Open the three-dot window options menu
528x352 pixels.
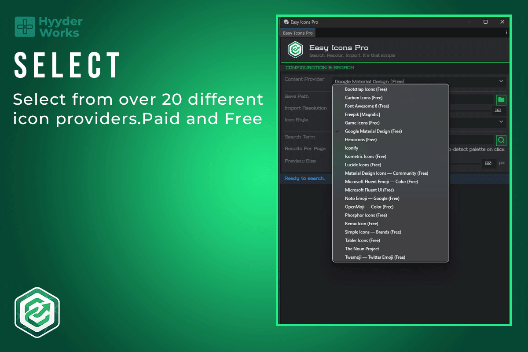tap(506, 33)
